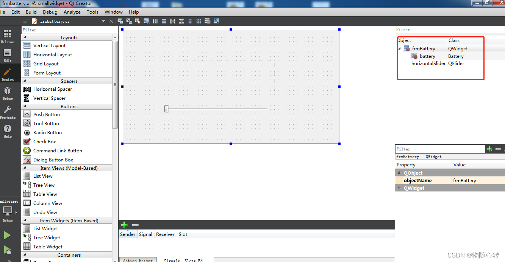
Task: Open the Debug menu
Action: pyautogui.click(x=50, y=12)
